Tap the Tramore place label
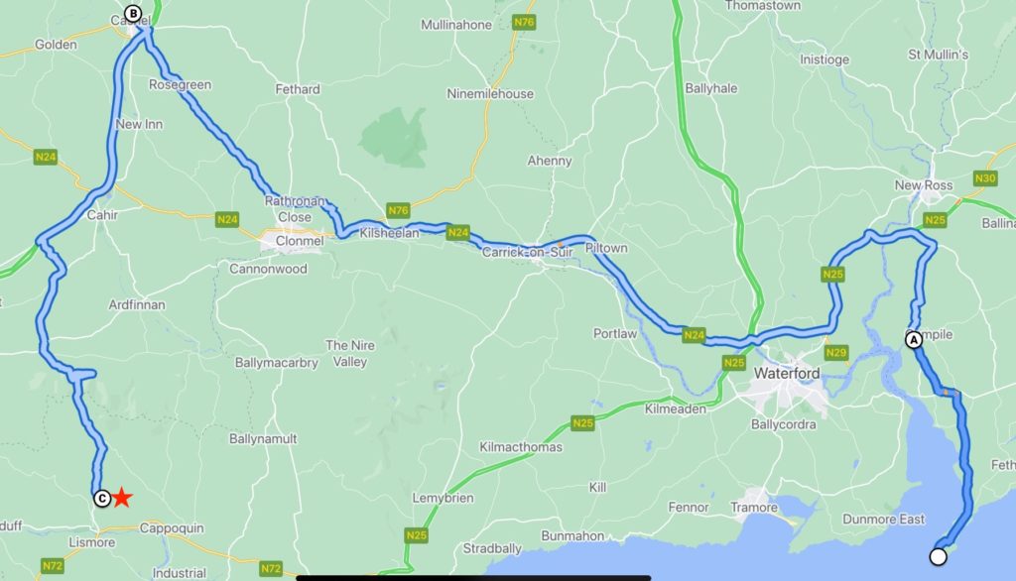This screenshot has height=581, width=1016. pos(754,508)
